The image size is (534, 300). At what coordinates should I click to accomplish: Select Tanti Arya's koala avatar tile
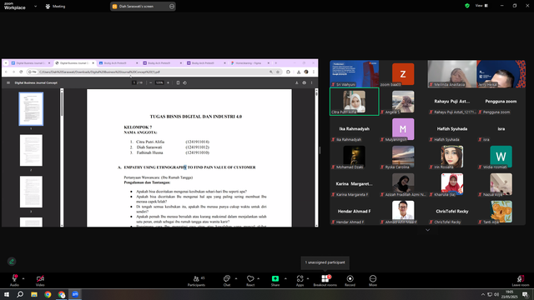[x=501, y=211]
